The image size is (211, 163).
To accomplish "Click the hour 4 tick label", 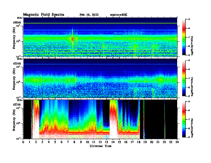I will coord(49,142).
